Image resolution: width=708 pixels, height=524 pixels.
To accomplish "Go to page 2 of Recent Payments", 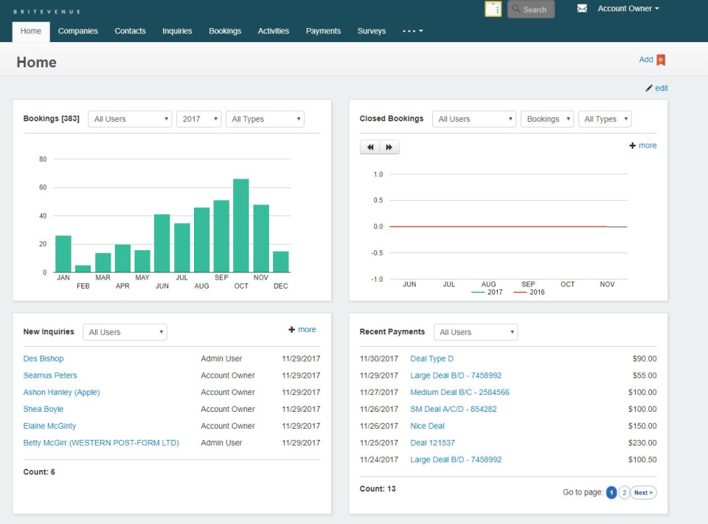I will pos(625,492).
